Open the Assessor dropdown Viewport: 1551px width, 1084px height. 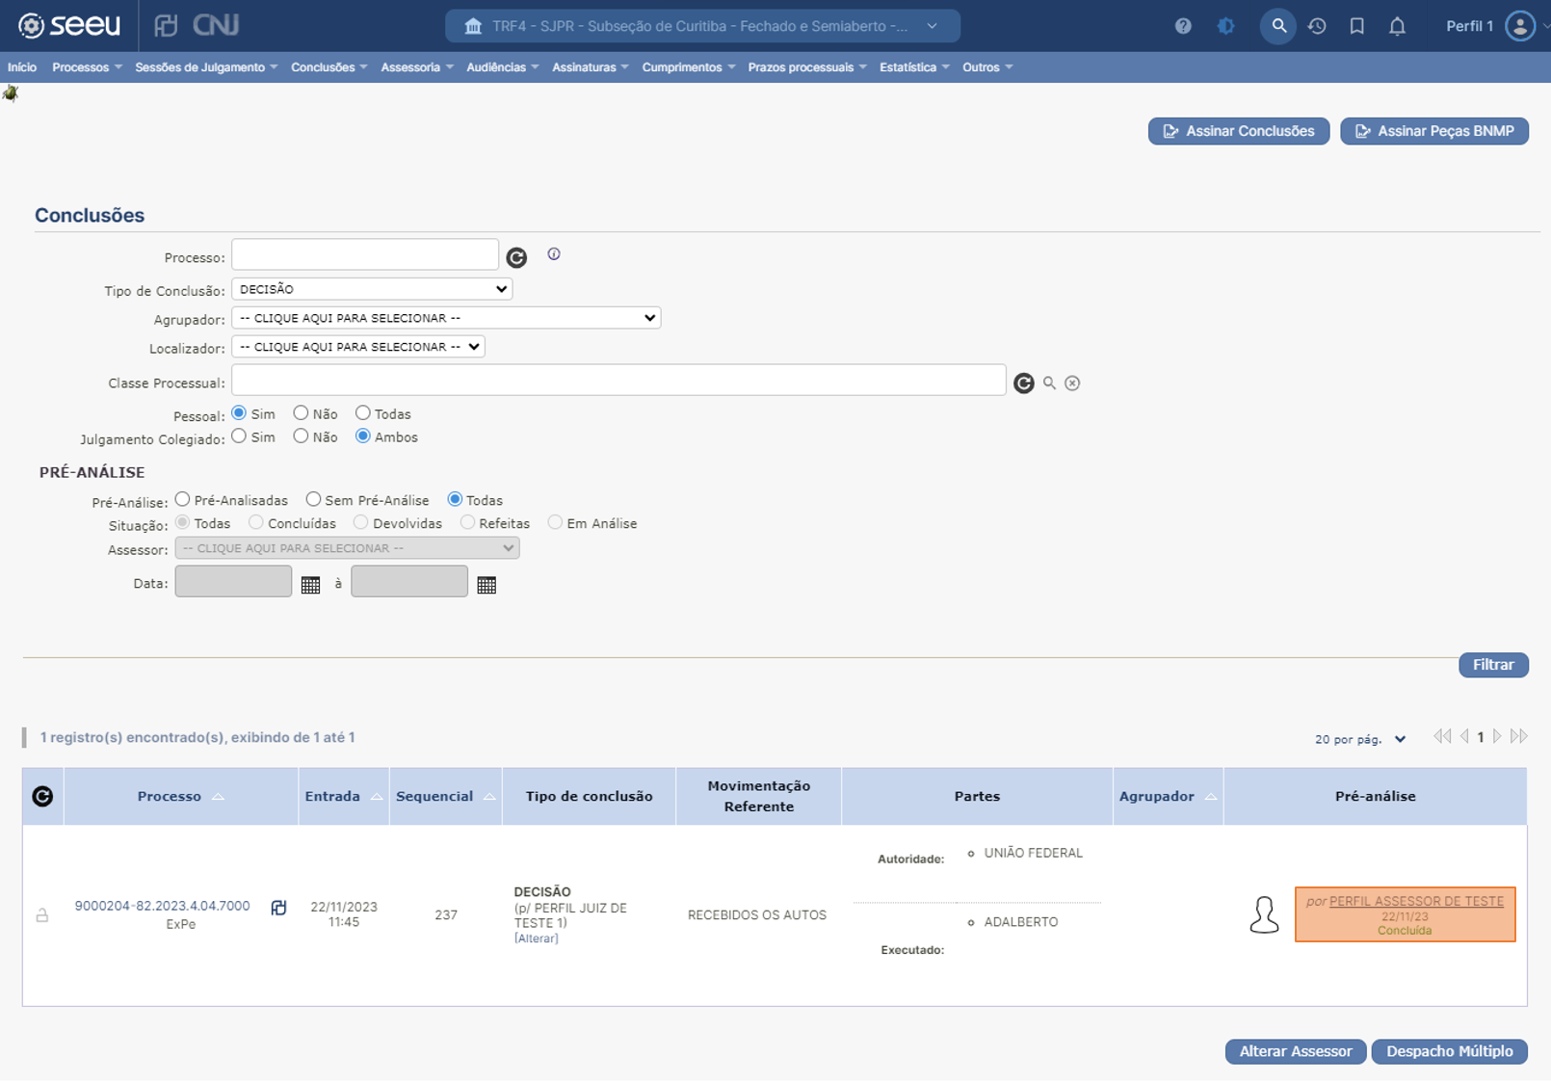[x=347, y=548]
